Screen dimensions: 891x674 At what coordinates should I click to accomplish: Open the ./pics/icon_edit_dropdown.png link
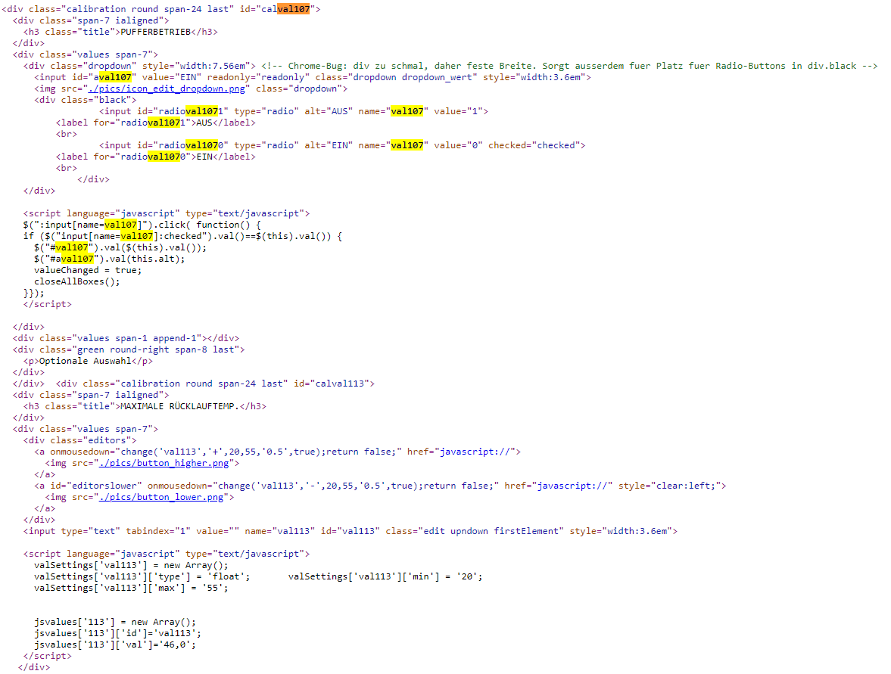(167, 89)
